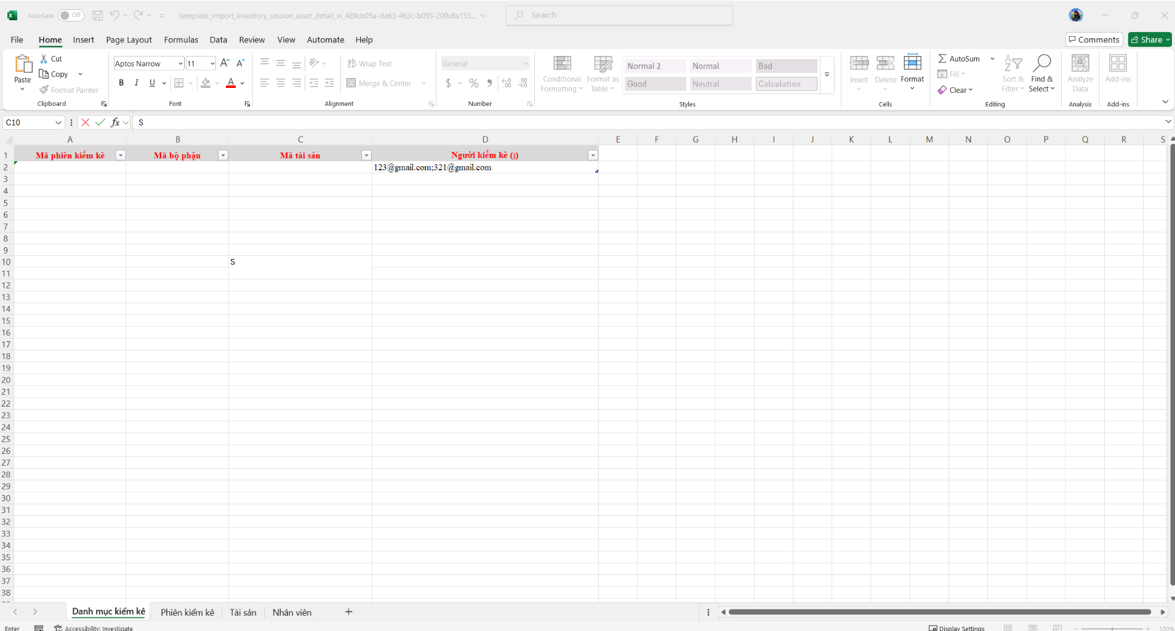Open the font name dropdown

click(x=180, y=63)
